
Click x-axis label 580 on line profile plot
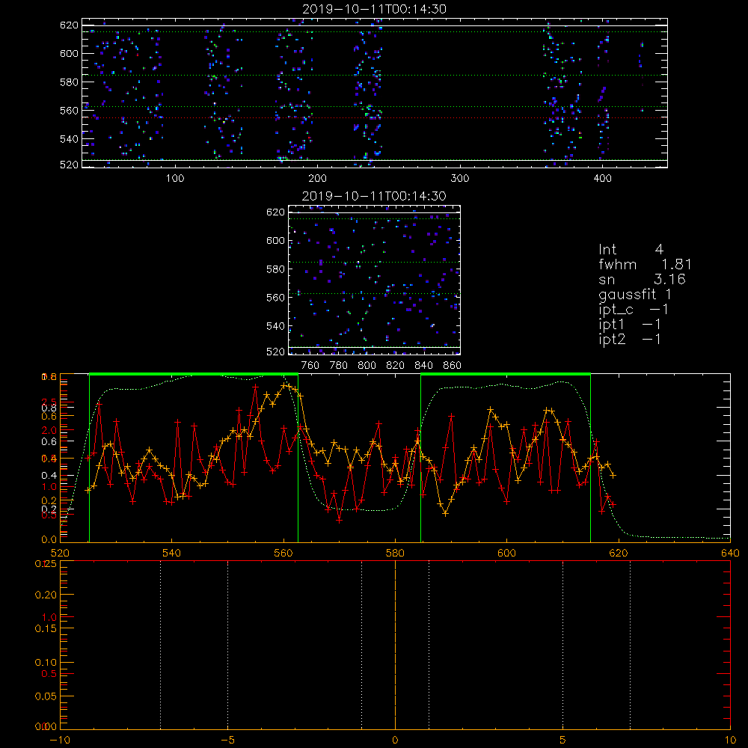click(x=395, y=554)
